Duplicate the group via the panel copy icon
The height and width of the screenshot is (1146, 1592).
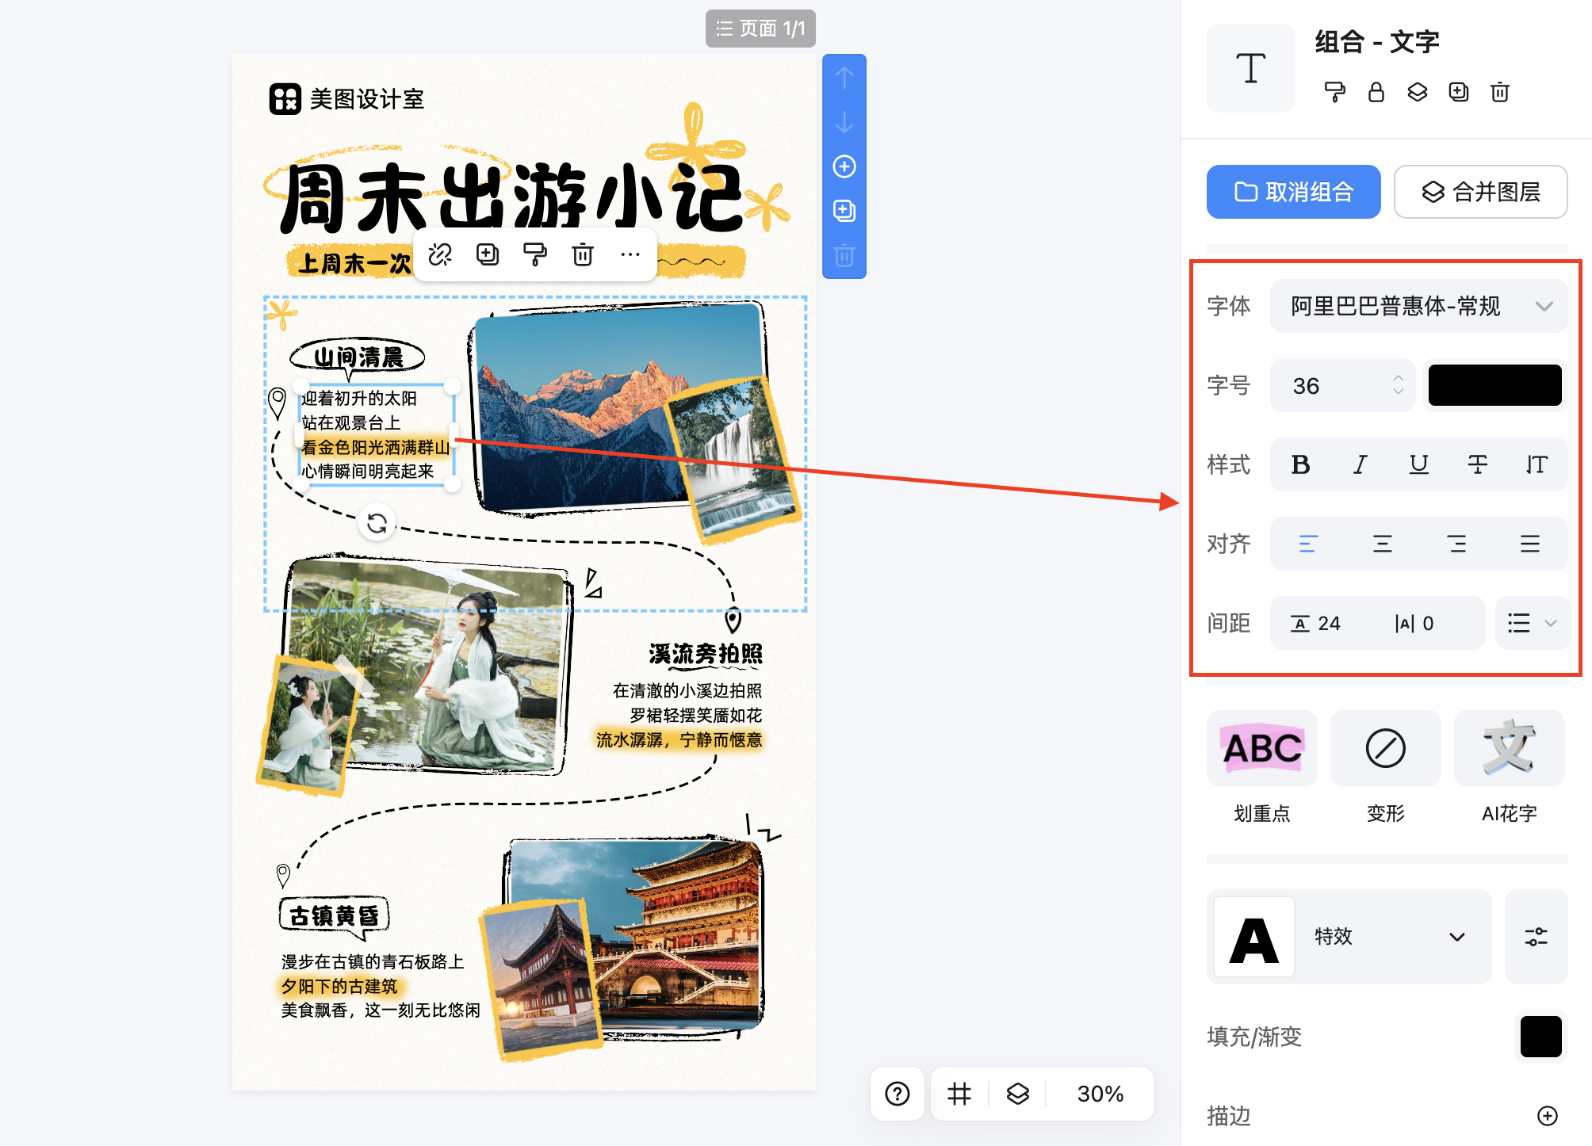[1458, 93]
